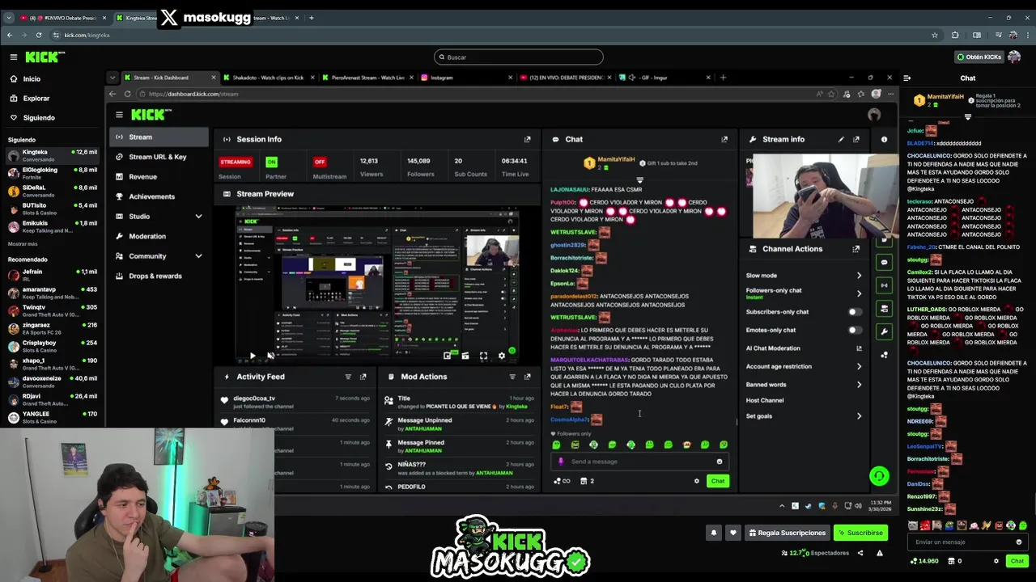Select the Stream item in dashboard sidebar
Viewport: 1036px width, 582px height.
(x=159, y=137)
